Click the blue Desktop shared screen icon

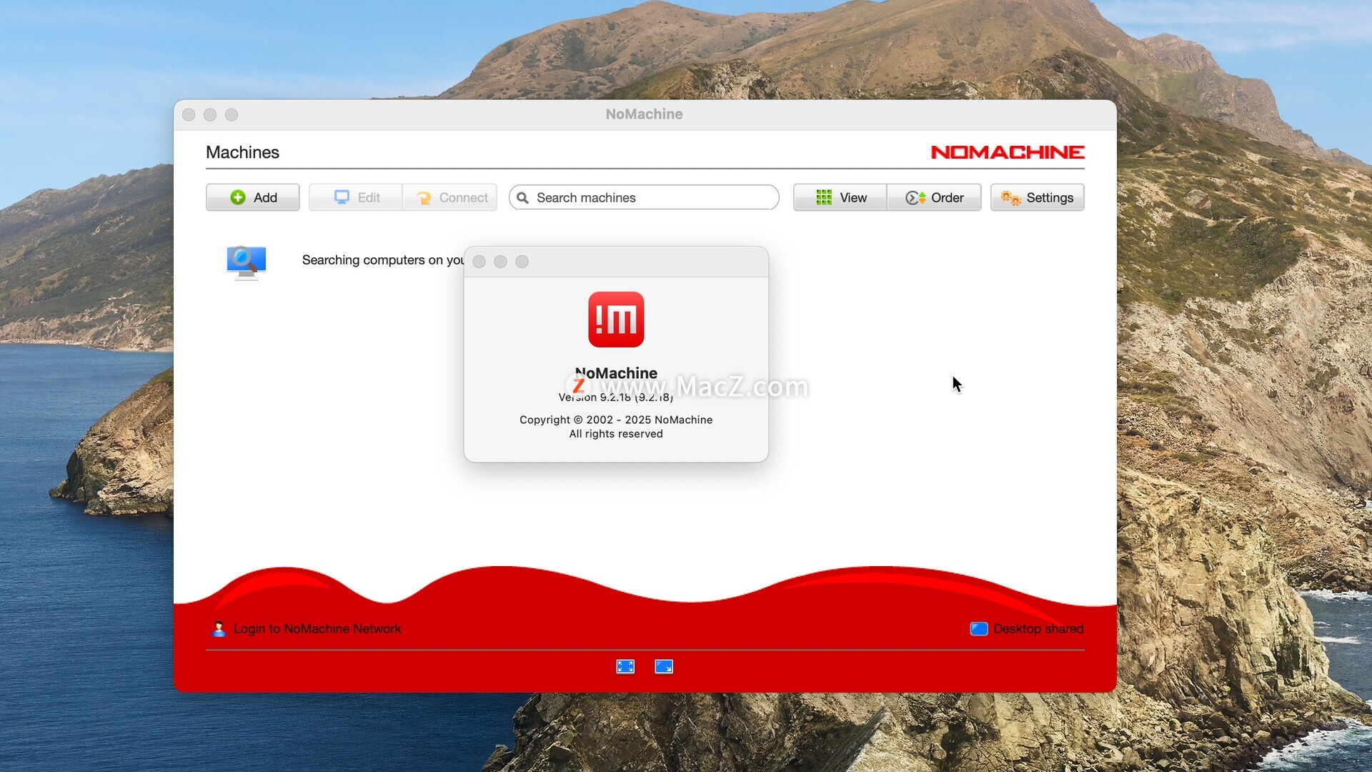click(x=978, y=628)
